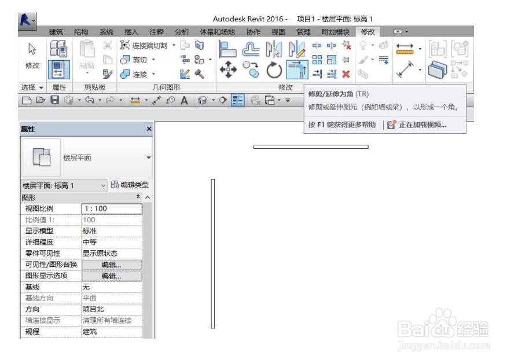This screenshot has height=363, width=518.
Task: Select the Rotate tool
Action: pos(274,69)
